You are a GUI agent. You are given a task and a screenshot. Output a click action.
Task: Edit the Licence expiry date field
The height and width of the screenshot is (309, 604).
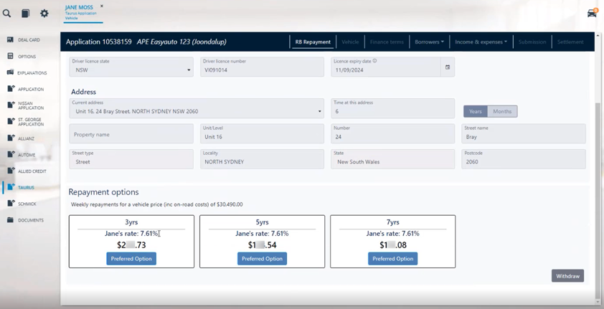[386, 67]
